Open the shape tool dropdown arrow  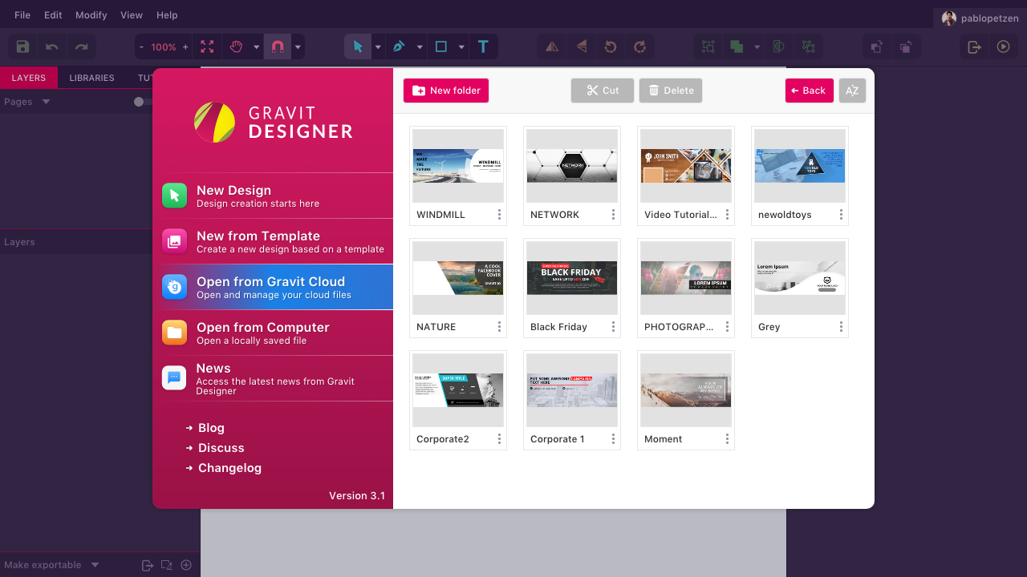point(461,47)
